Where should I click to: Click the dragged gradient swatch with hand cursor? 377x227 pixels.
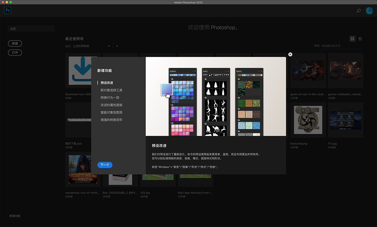167,90
